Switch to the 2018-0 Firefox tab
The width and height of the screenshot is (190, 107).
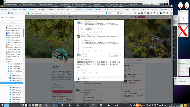118,9
